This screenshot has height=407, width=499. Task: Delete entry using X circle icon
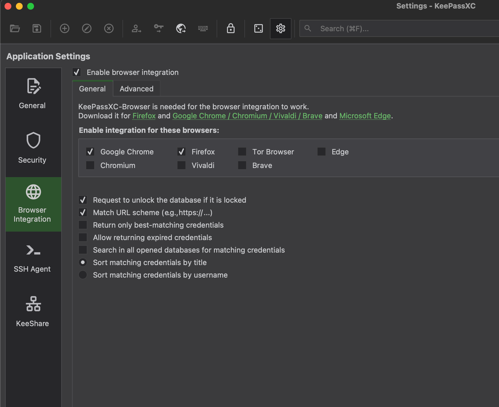pos(109,29)
